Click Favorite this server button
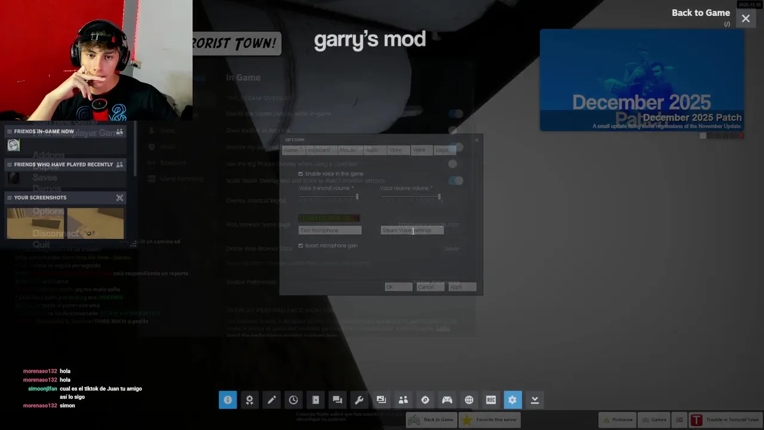Screen dimensions: 764x430 point(490,420)
